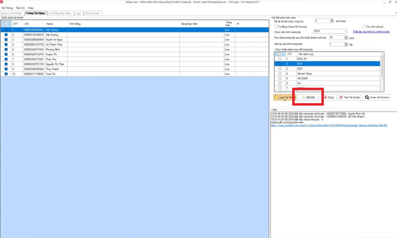Click the stepper for Lặp lại quá trình tương tác
Viewport: 397px width, 238px height.
click(346, 44)
